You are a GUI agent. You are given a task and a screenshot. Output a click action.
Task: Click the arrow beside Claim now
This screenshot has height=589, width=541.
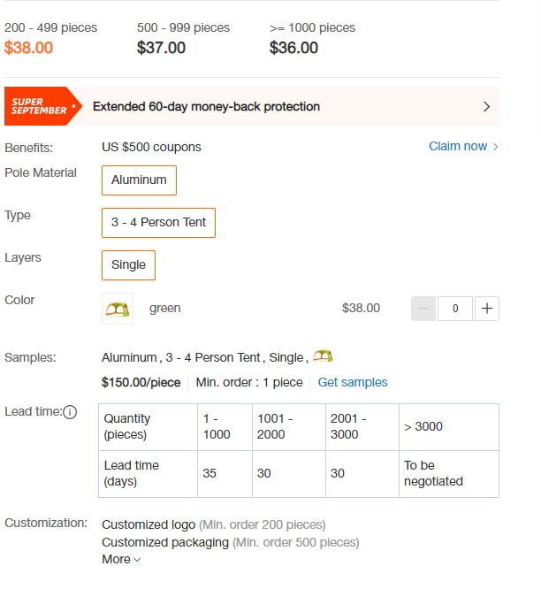496,147
